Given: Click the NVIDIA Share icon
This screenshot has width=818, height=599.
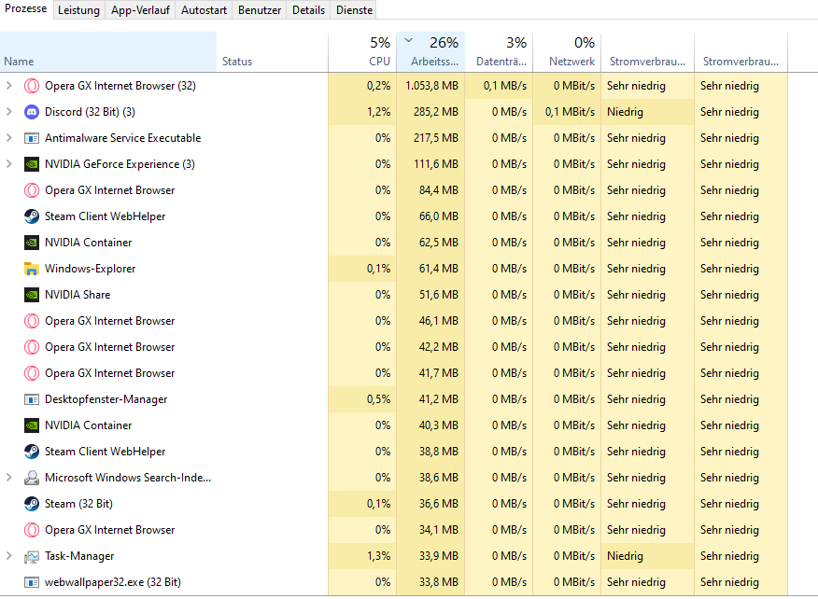Looking at the screenshot, I should pos(32,295).
